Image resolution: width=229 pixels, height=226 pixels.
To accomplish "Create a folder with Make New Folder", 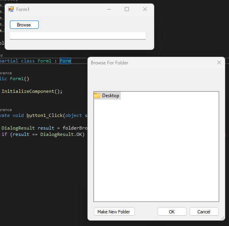I will pyautogui.click(x=114, y=212).
